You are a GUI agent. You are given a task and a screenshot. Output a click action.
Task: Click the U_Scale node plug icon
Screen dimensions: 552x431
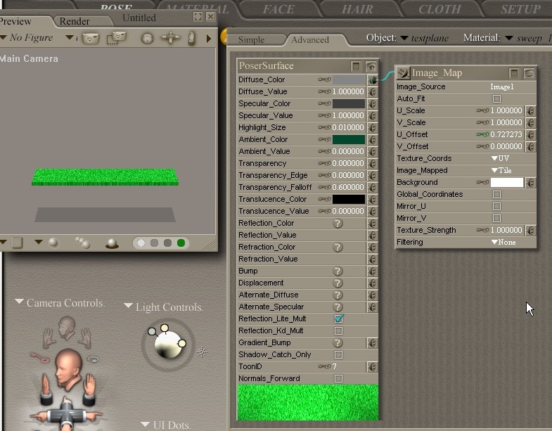point(529,111)
